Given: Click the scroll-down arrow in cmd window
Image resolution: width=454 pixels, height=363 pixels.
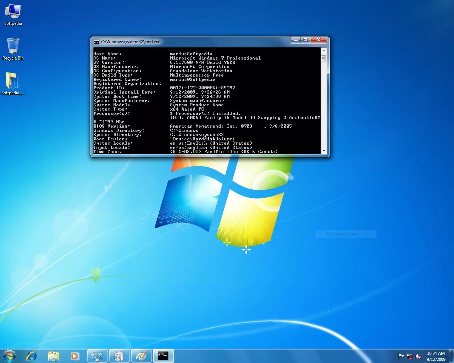Looking at the screenshot, I should tap(323, 151).
